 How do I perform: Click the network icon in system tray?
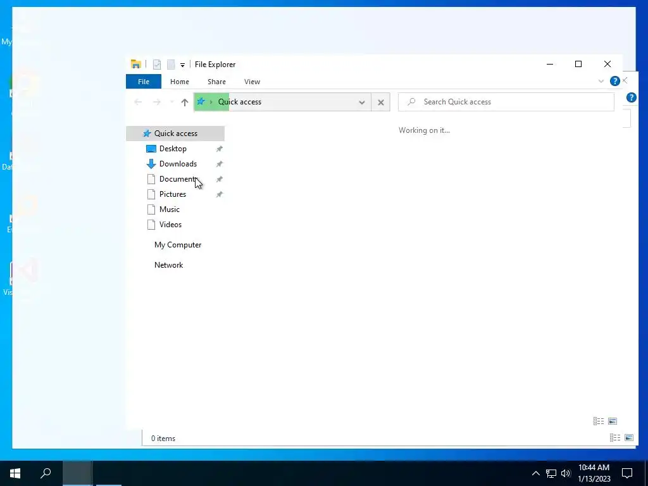point(551,473)
